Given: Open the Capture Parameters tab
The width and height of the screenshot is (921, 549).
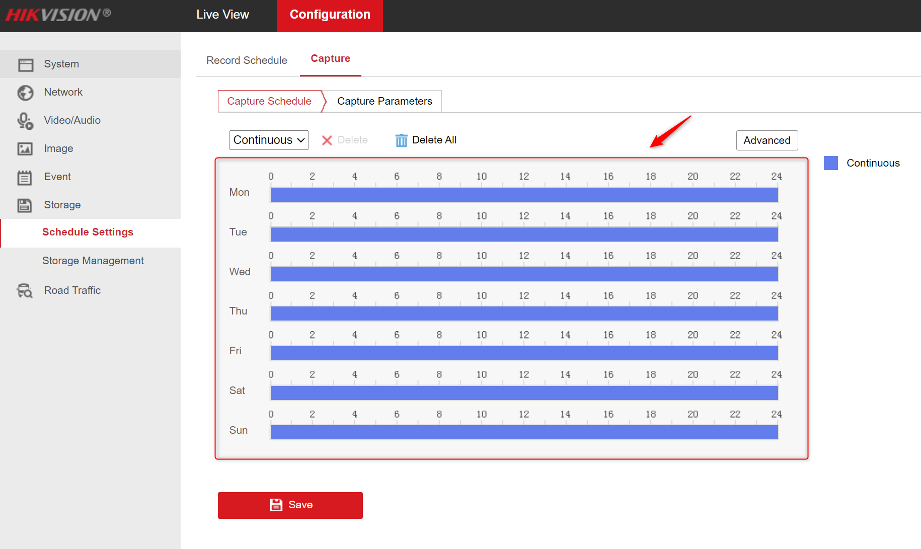Looking at the screenshot, I should [x=384, y=101].
